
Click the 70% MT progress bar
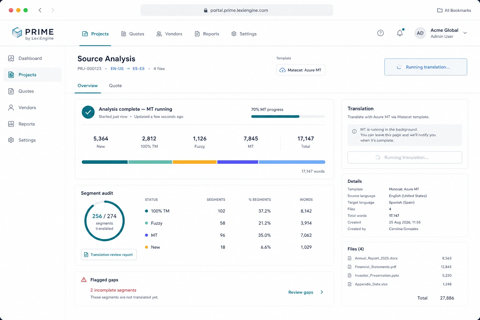point(288,117)
